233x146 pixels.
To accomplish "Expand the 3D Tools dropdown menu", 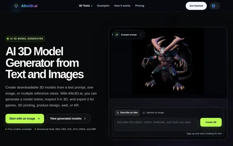I will 86,6.
